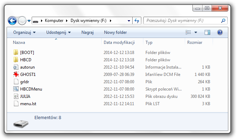The width and height of the screenshot is (237, 140).
Task: Click type Plik LST of menu.lst
Action: coord(152,104)
